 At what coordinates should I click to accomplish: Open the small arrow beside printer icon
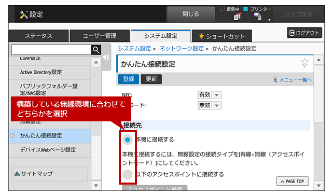(269, 20)
